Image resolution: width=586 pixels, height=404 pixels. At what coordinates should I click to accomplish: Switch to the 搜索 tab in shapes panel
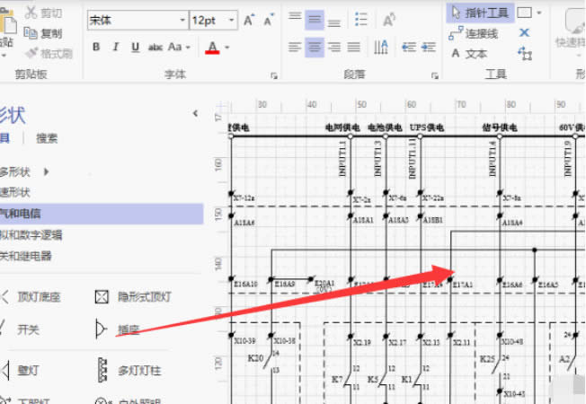(47, 137)
